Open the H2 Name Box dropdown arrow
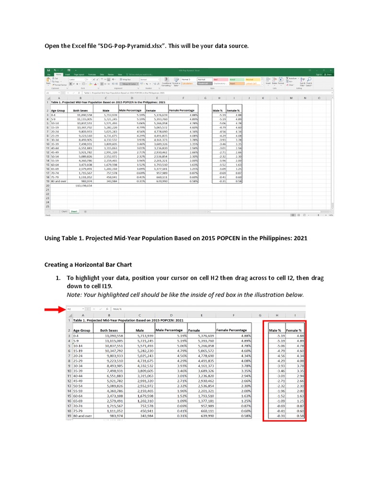This screenshot has width=368, height=491. pos(83,309)
